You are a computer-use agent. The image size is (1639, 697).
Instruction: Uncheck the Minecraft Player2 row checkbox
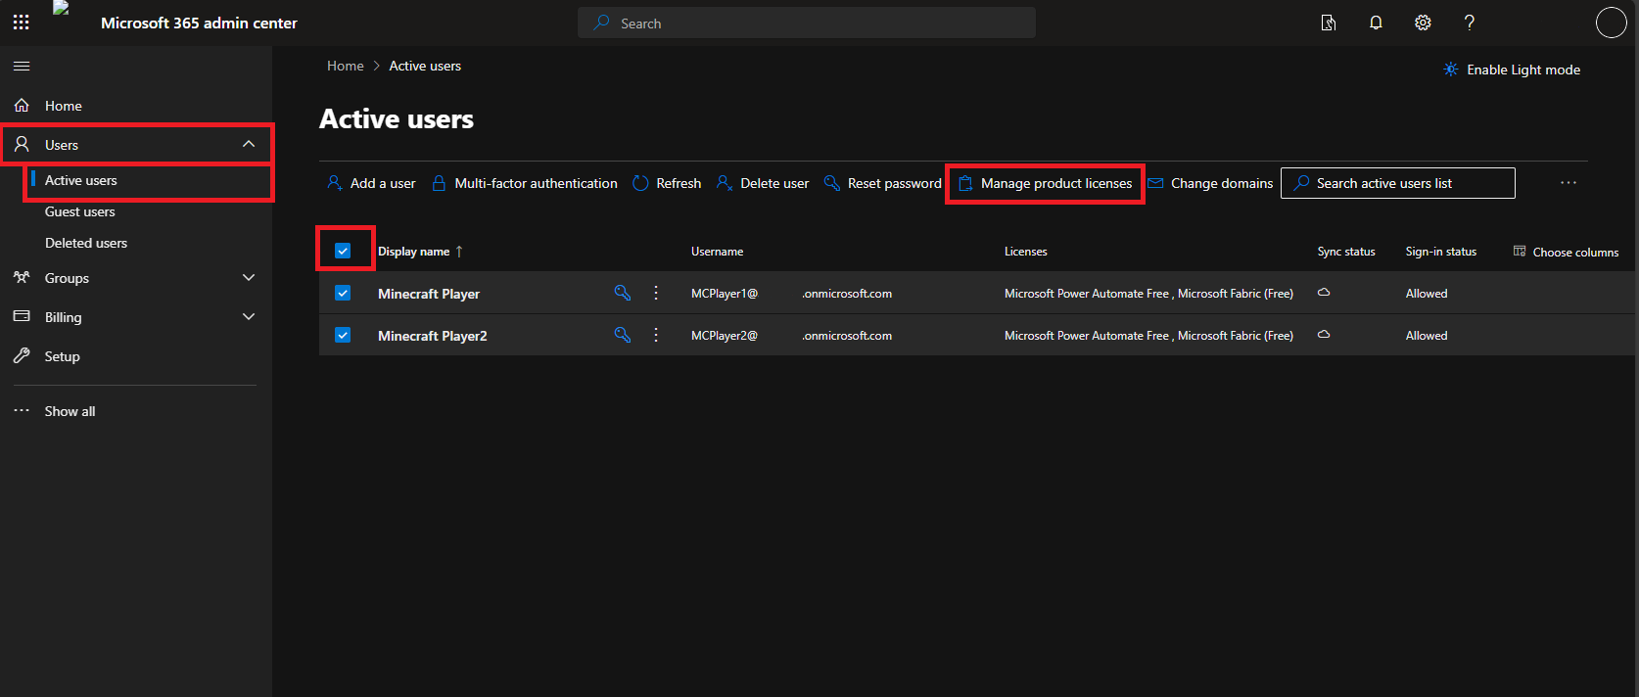343,335
